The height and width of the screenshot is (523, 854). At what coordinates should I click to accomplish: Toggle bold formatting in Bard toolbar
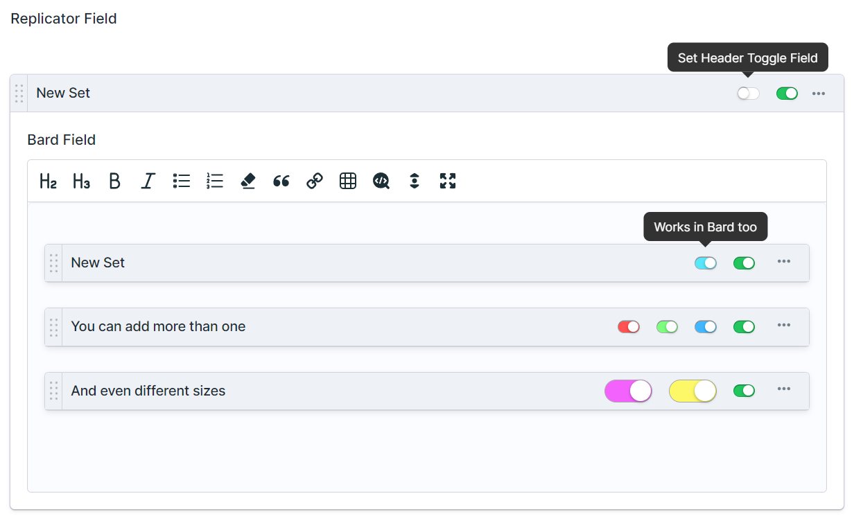[114, 181]
